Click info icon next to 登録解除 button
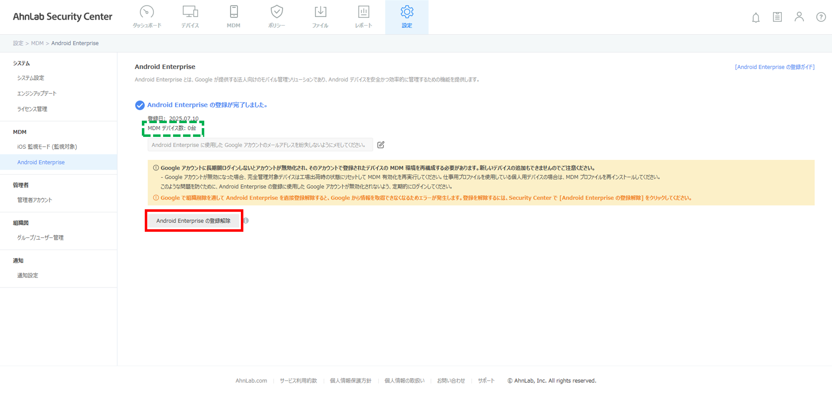 (246, 221)
